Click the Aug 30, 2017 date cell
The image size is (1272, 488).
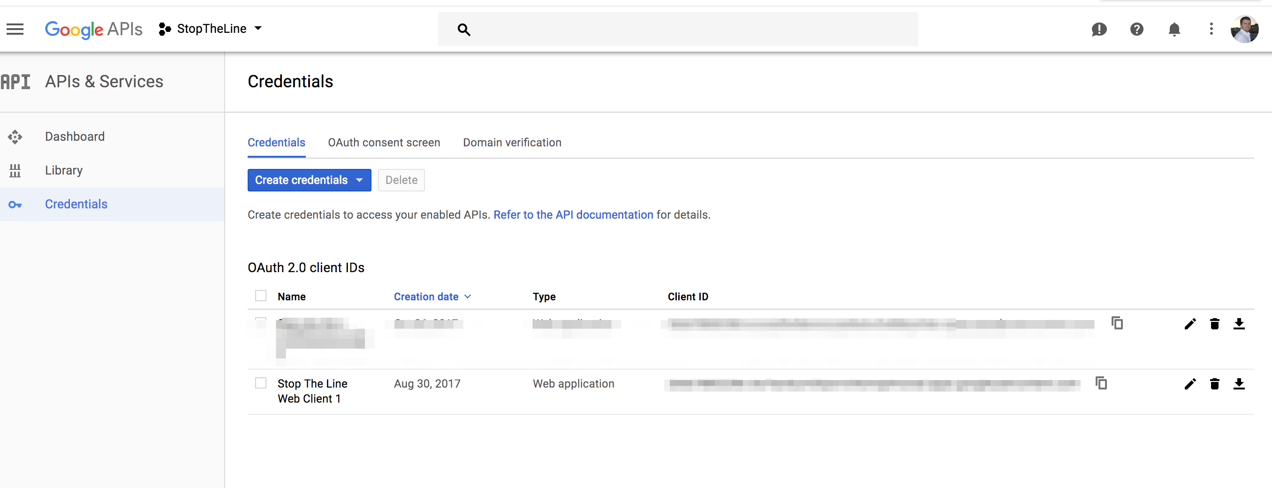coord(427,384)
